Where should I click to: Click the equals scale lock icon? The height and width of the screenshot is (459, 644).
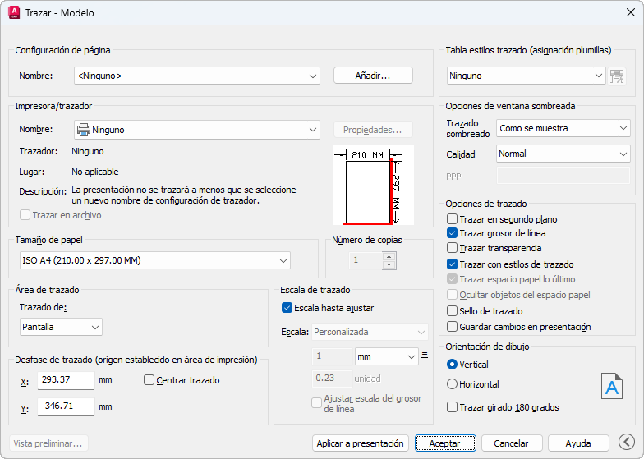tap(425, 356)
